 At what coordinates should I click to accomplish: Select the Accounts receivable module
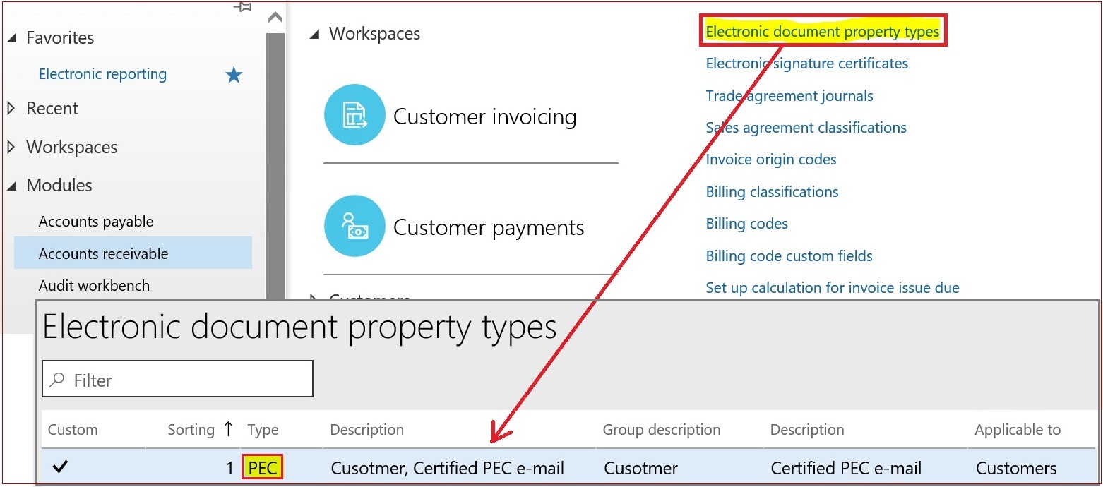click(x=133, y=253)
